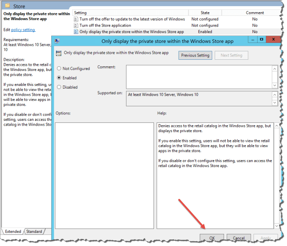
Task: Sort list by the State column header
Action: coord(205,13)
